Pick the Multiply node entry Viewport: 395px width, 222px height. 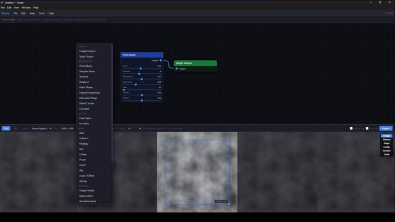(94, 144)
